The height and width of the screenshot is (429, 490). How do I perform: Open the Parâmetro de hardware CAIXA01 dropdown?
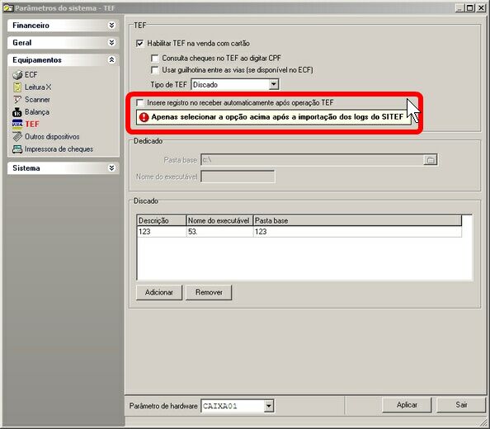(269, 406)
